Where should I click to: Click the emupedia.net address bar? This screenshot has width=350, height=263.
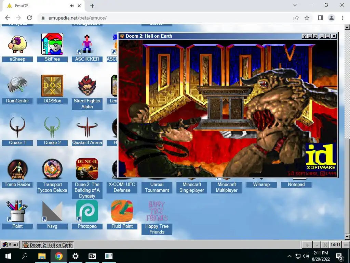[165, 18]
